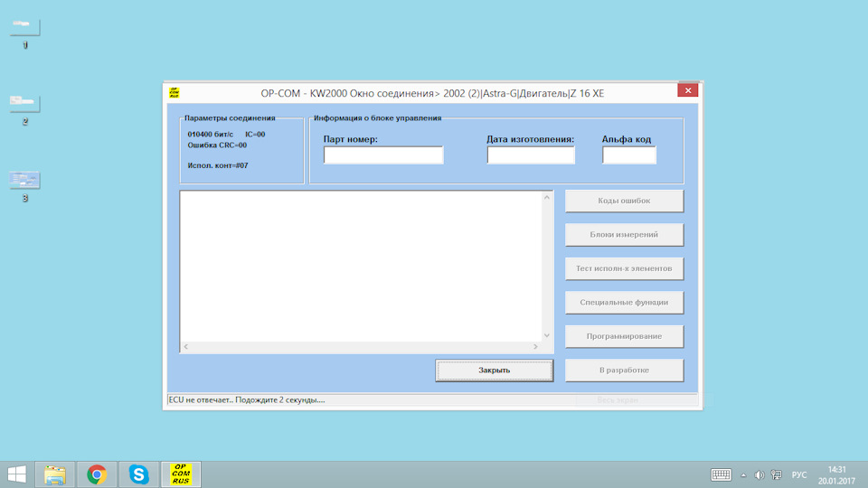Open the Windows Start menu
Screen dimensions: 868x488
coord(16,474)
